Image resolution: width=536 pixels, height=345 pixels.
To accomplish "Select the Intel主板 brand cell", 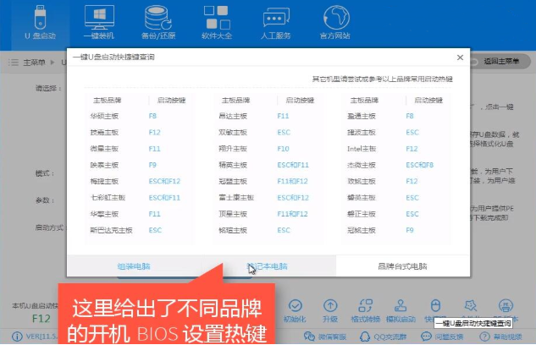I will point(362,149).
